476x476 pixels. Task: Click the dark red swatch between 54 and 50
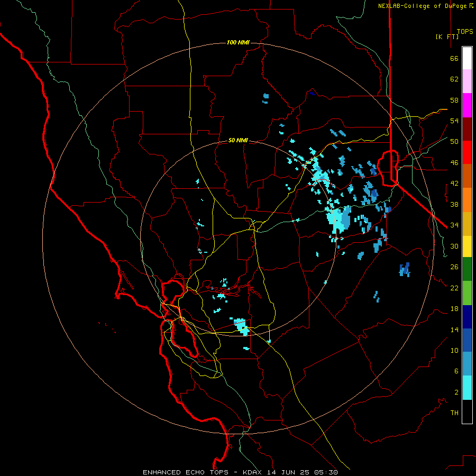467,129
